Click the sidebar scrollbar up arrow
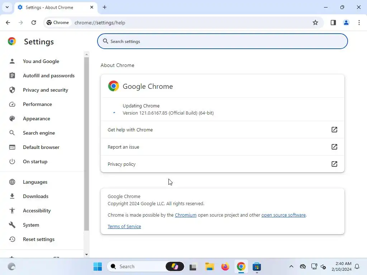367x275 pixels. click(87, 54)
